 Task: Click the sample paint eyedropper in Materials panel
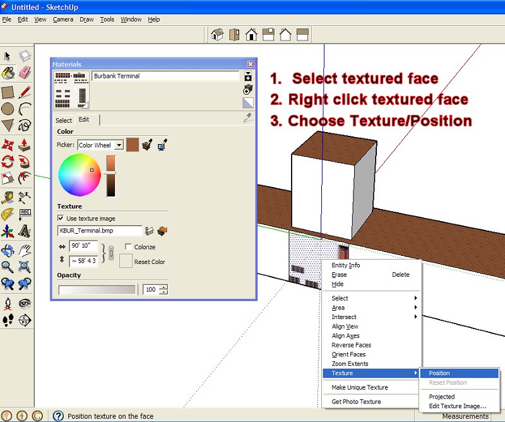(247, 119)
